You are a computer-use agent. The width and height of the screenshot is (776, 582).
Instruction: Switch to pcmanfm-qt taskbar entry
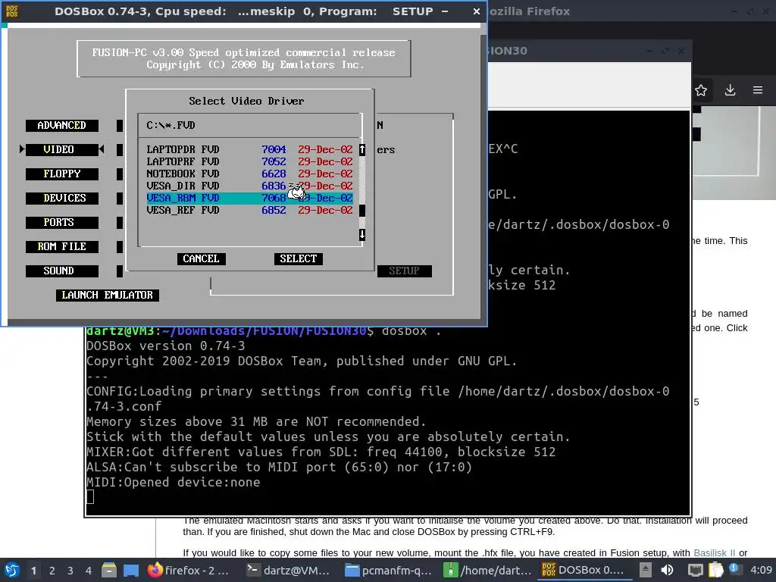click(388, 571)
